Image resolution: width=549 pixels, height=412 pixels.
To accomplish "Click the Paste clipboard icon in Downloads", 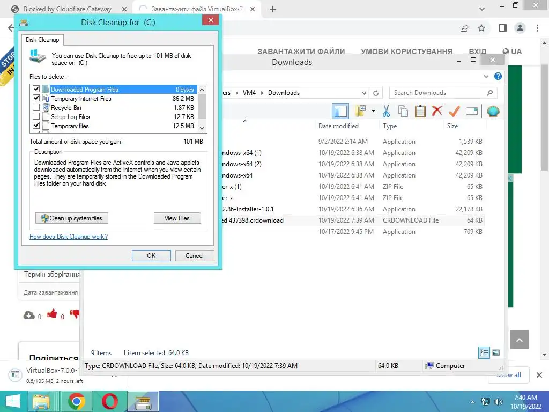I will click(420, 112).
